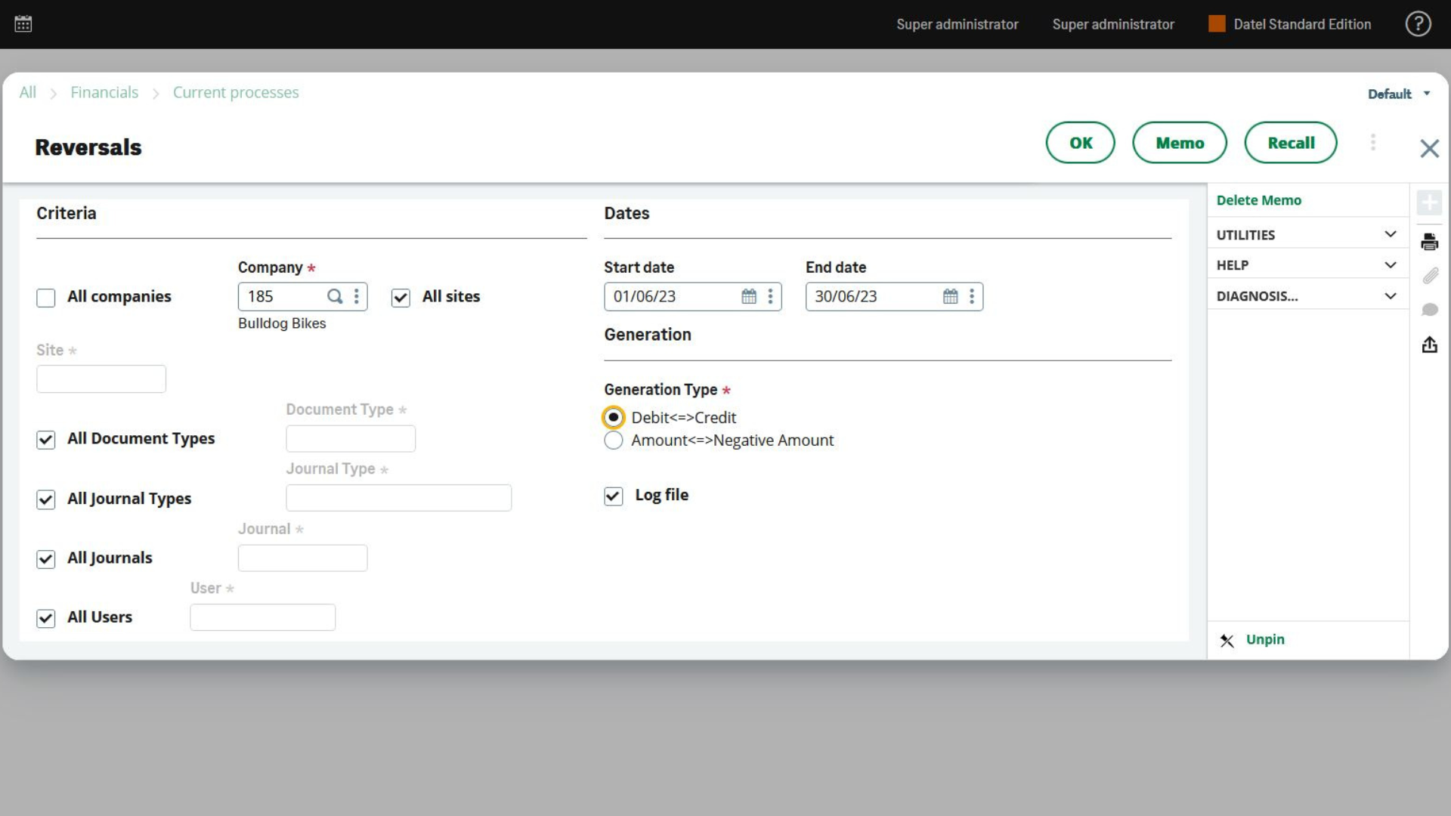Image resolution: width=1451 pixels, height=816 pixels.
Task: Click the calendar icon for Start date
Action: point(748,296)
